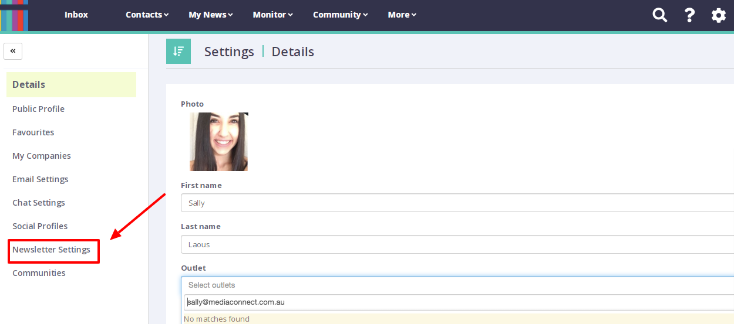Click the teal sort icon beside Settings

tap(179, 52)
